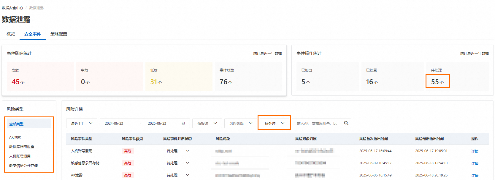Click the 风险事件类型 column header

[82, 139]
